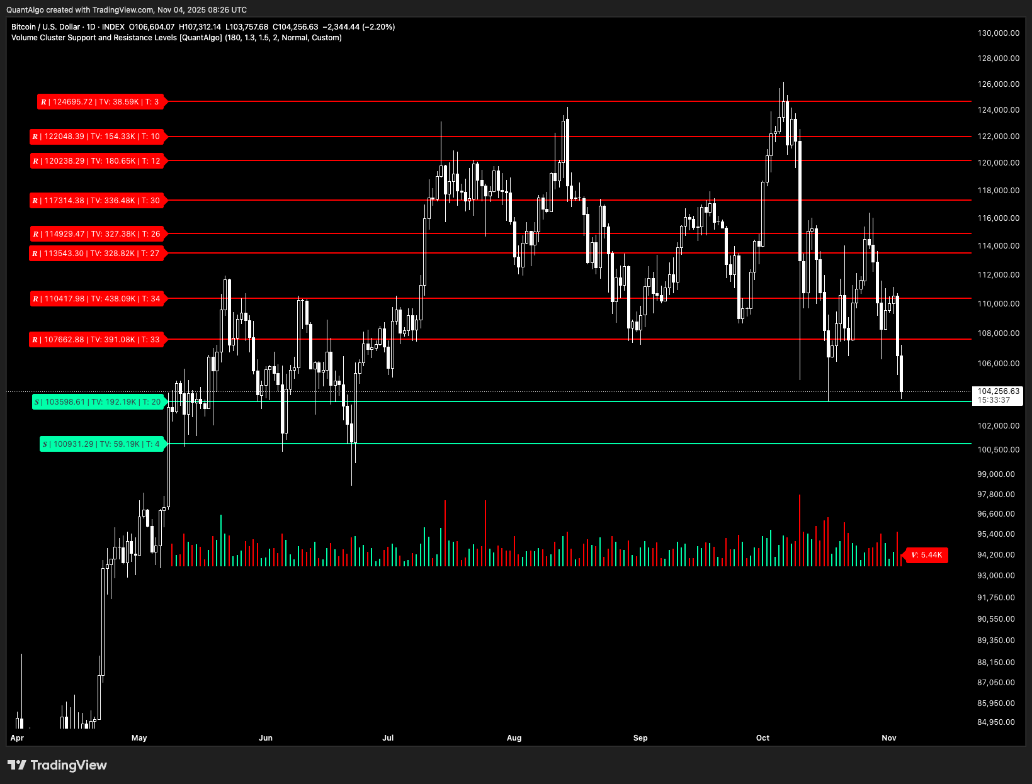Click the 84,950.00 price axis label
The width and height of the screenshot is (1032, 784).
click(995, 722)
